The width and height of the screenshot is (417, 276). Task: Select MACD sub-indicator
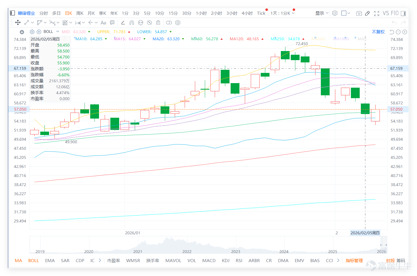pos(209,260)
